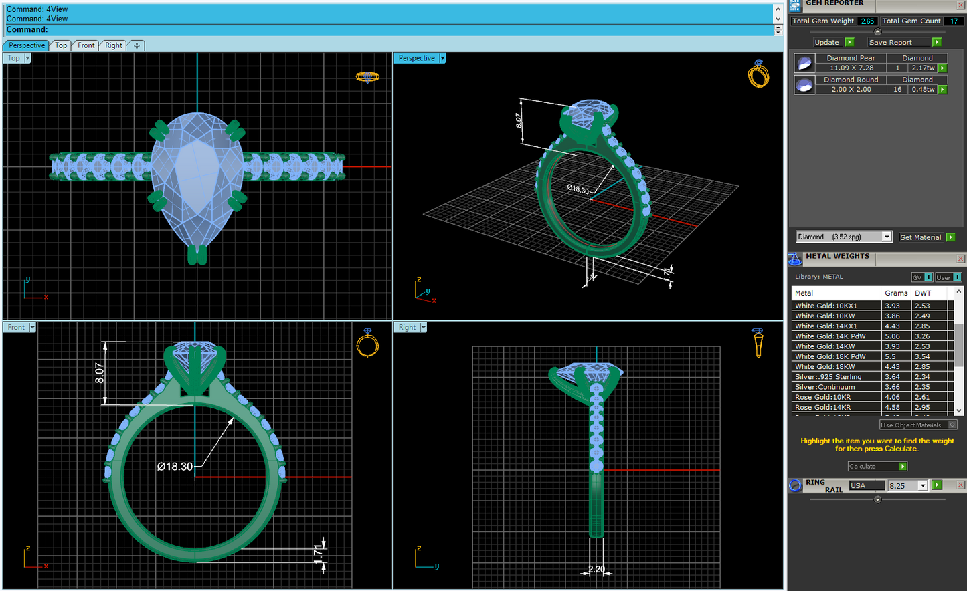Select Rose Gold:10KR metal row
The image size is (967, 591).
[x=873, y=397]
